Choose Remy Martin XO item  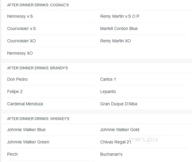tap(116, 41)
